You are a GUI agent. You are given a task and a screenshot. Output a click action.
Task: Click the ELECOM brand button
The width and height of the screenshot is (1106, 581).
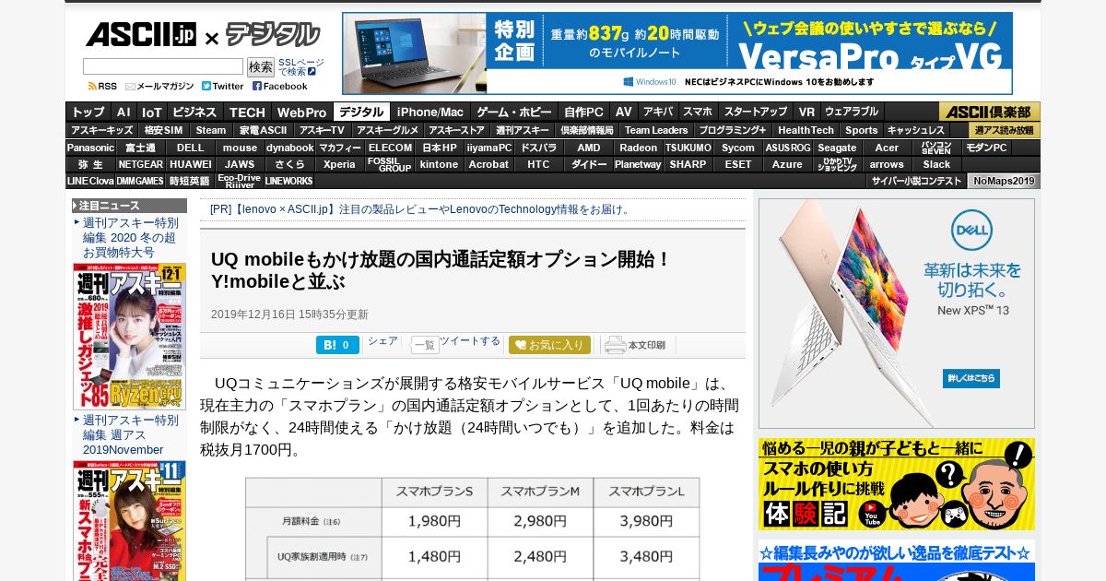click(390, 148)
